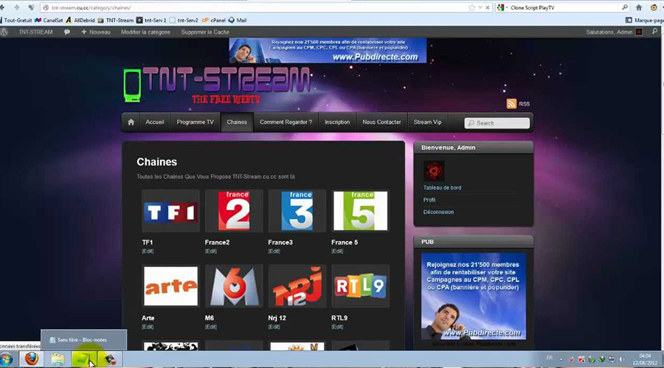664x368 pixels.
Task: Open Tableau de bord link
Action: [442, 188]
